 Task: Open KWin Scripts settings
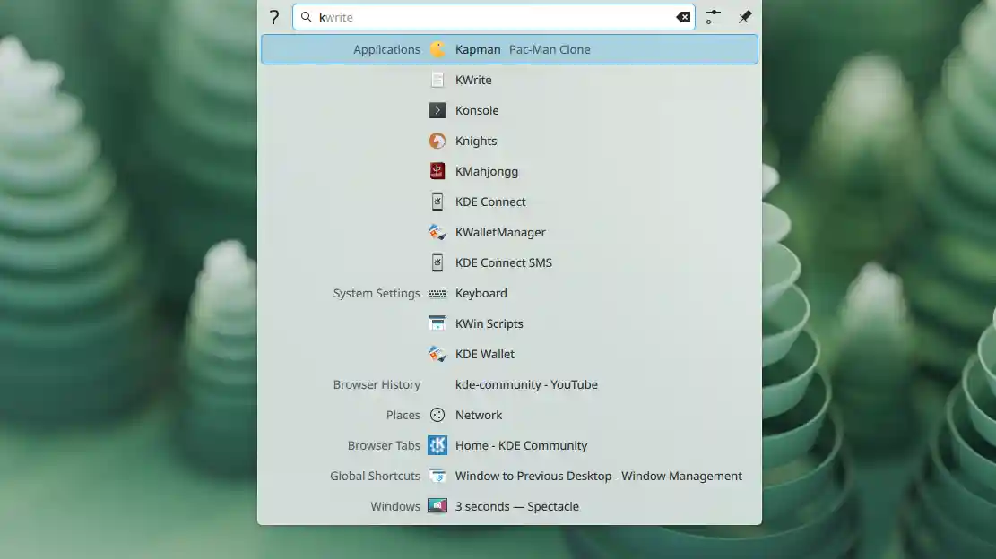click(489, 323)
